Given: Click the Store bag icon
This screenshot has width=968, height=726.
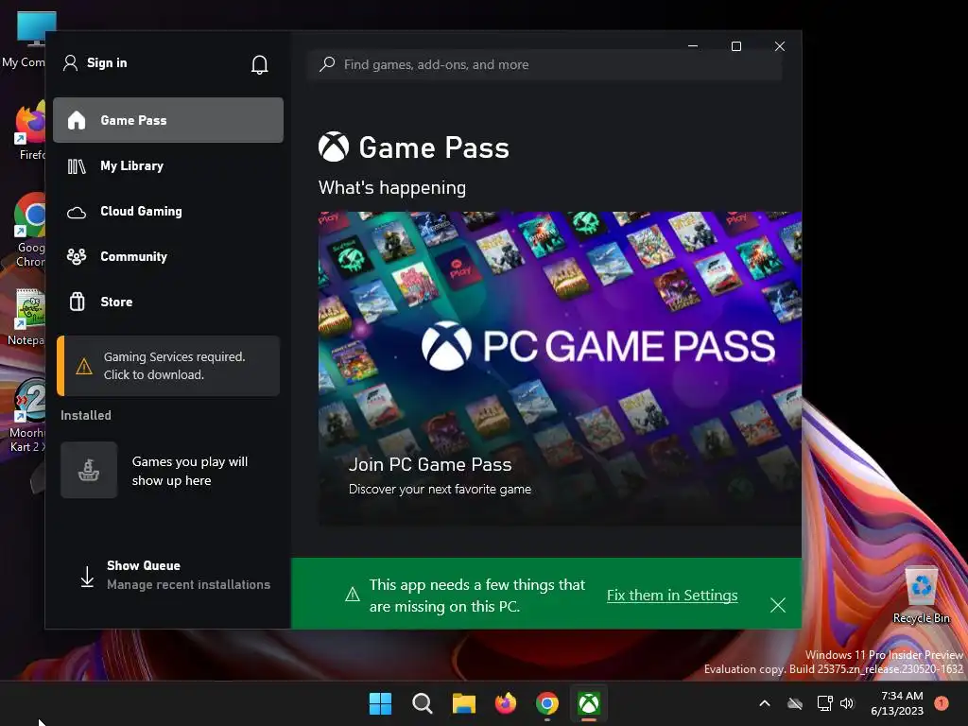Looking at the screenshot, I should click(x=77, y=302).
